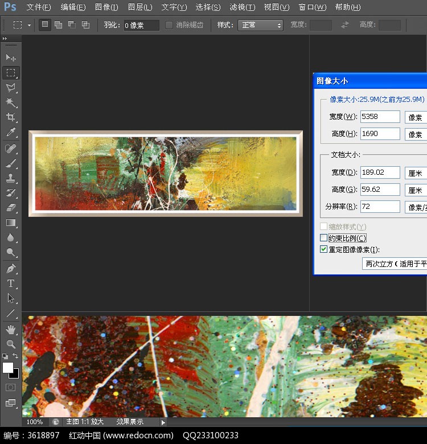Check Constrain Proportions (约束比例)

(x=323, y=237)
